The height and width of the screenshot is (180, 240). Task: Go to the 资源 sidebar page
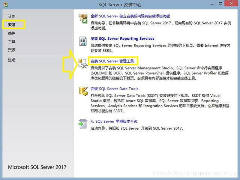[12, 50]
